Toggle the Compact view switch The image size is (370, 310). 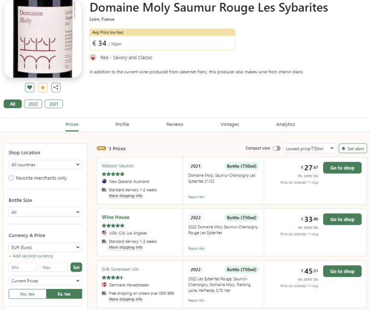pos(276,148)
